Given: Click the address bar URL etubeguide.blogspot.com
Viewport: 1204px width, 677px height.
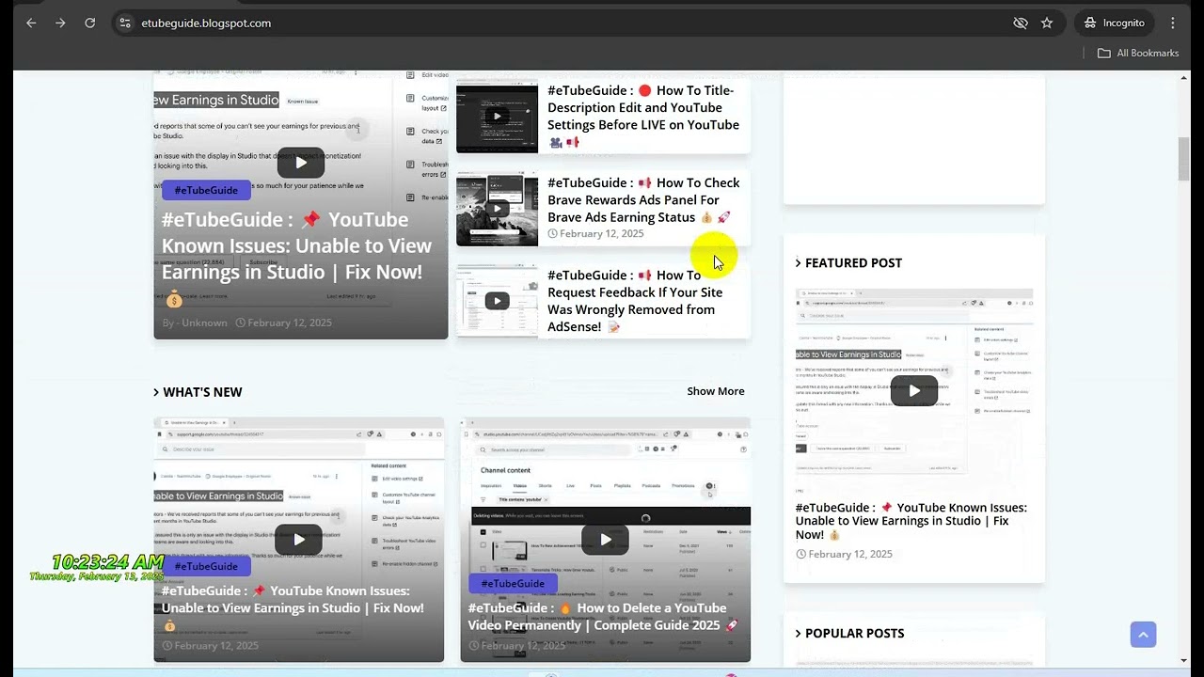Looking at the screenshot, I should point(206,23).
